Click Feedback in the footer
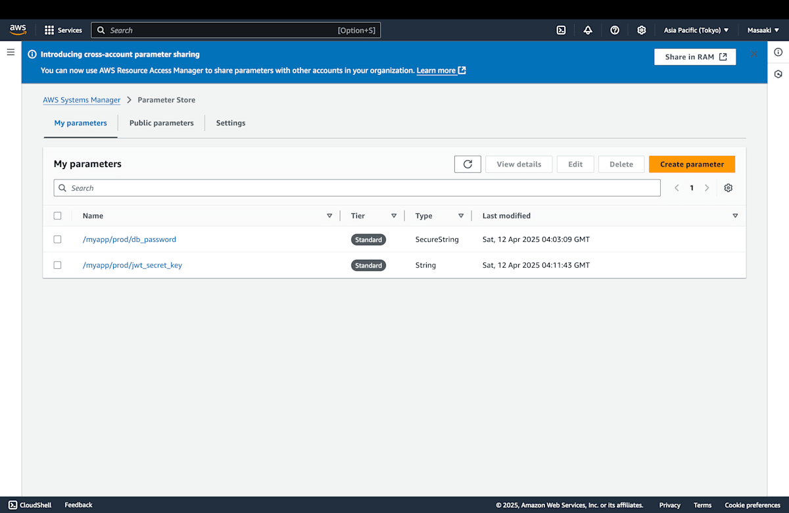 click(x=78, y=505)
